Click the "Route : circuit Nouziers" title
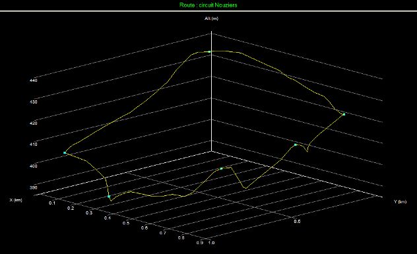The image size is (417, 254). tap(208, 5)
